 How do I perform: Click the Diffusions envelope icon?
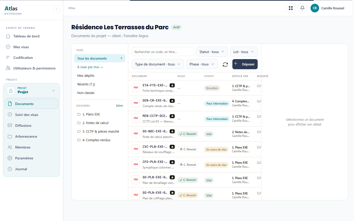[10, 126]
